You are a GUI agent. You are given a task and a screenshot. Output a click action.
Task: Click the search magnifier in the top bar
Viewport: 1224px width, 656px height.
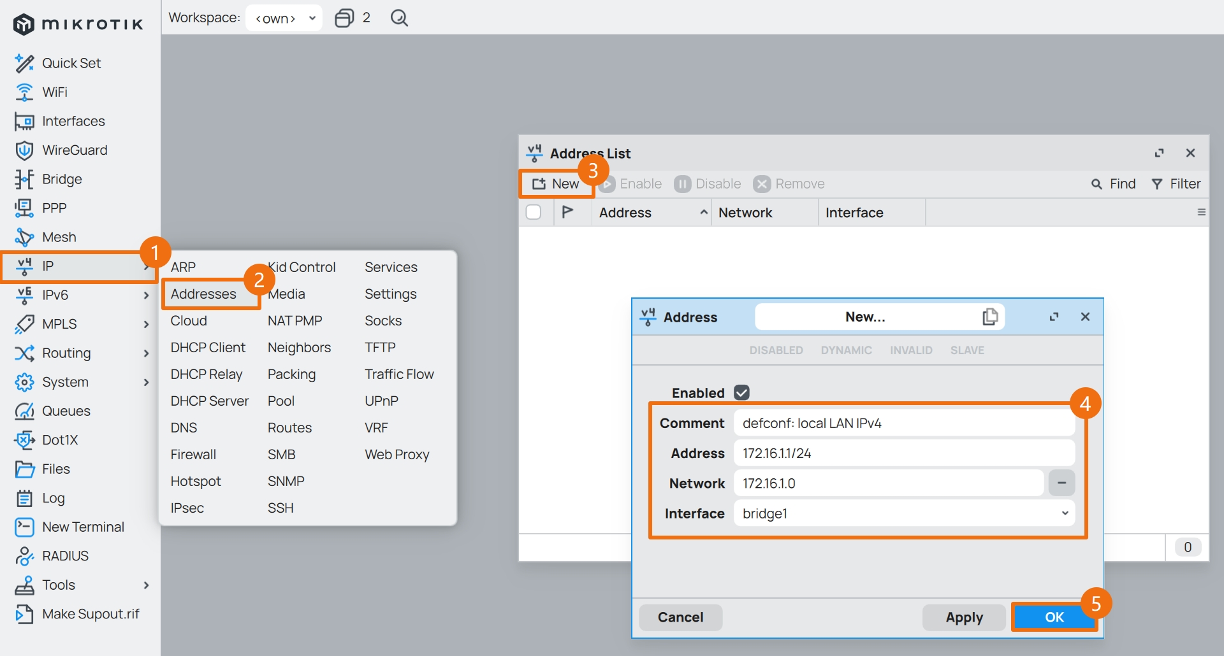click(399, 18)
